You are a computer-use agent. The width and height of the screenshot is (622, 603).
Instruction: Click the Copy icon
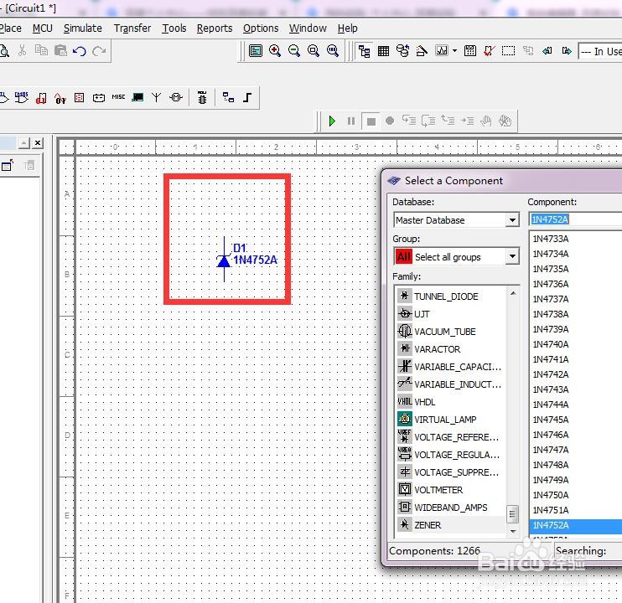tap(41, 51)
